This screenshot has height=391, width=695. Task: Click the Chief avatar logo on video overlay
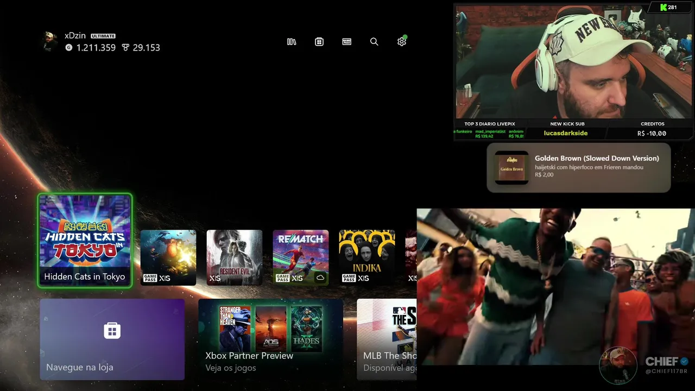tap(618, 365)
